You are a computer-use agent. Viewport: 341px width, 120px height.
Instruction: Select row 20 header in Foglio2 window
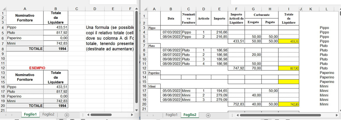(x=144, y=104)
